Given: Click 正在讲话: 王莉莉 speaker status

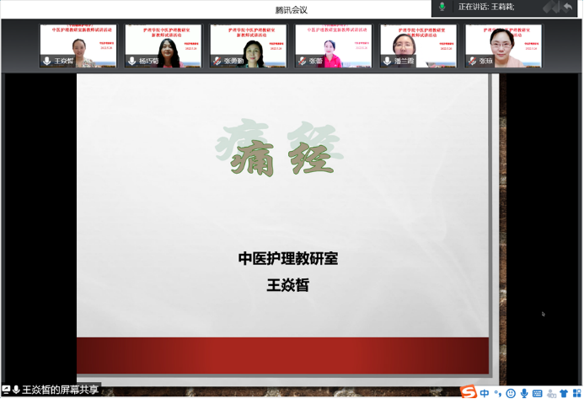Looking at the screenshot, I should (x=486, y=7).
